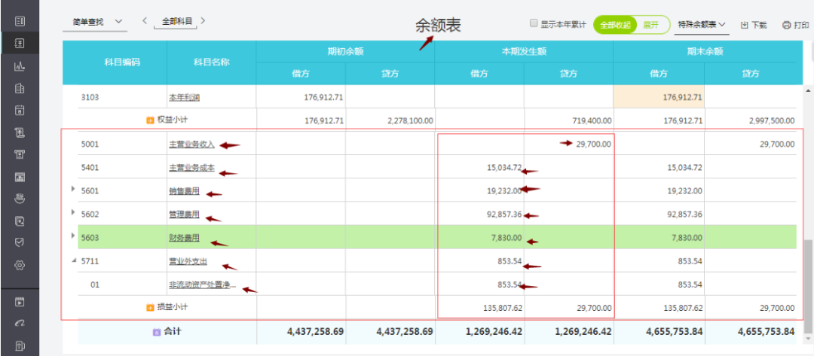Click the orange icon beside 损益小计
The width and height of the screenshot is (814, 356).
150,307
